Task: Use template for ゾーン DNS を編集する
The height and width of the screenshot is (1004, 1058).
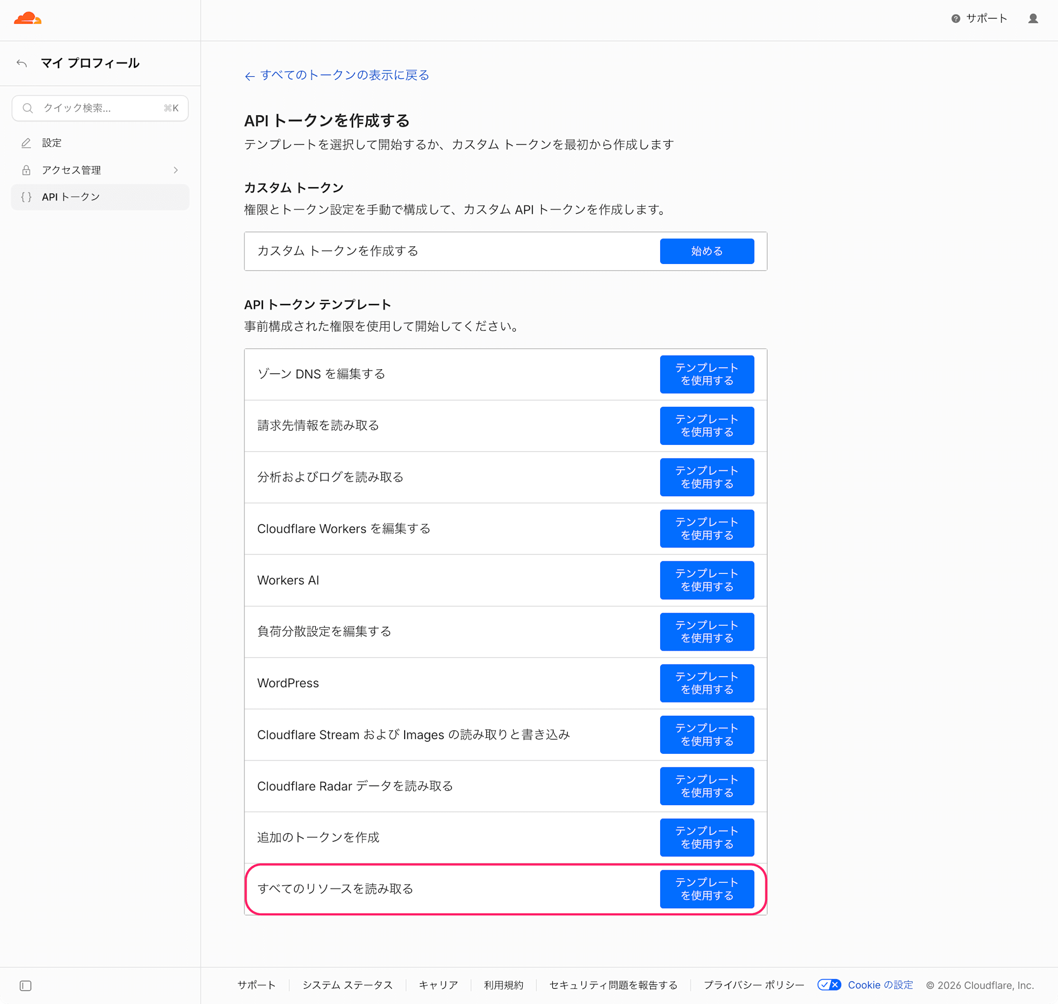Action: pyautogui.click(x=706, y=374)
